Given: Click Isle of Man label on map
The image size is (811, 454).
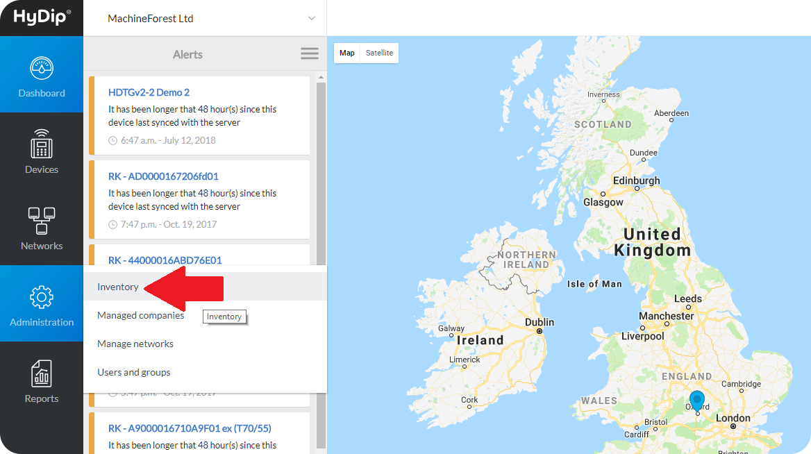Looking at the screenshot, I should [594, 284].
